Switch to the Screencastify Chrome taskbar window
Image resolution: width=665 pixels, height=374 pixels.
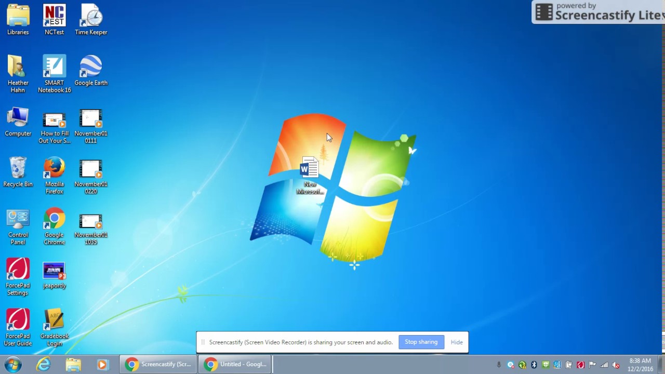pos(158,365)
